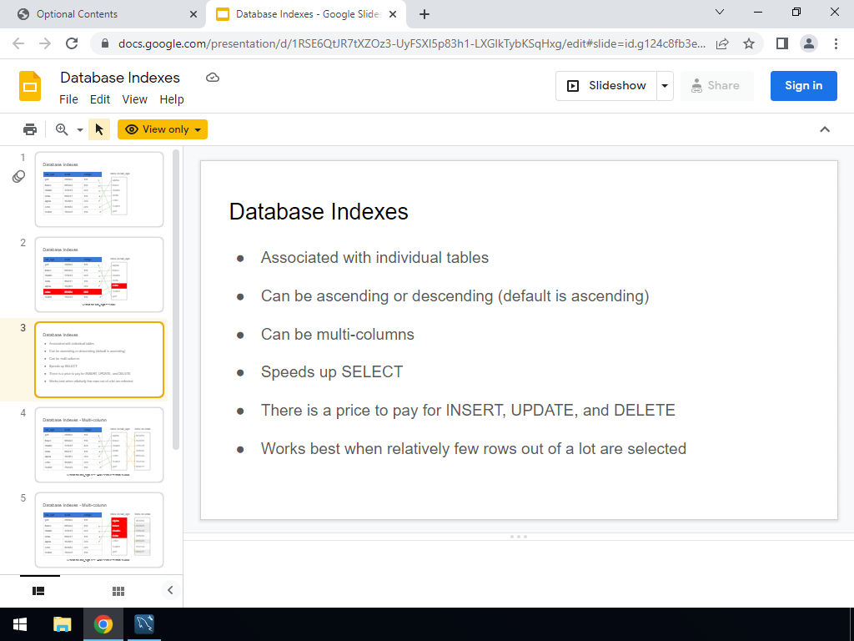Click the Chrome taskbar icon
Image resolution: width=854 pixels, height=641 pixels.
pyautogui.click(x=103, y=624)
